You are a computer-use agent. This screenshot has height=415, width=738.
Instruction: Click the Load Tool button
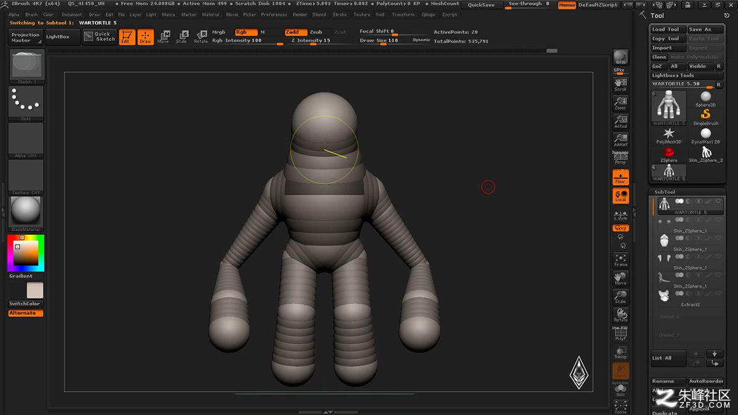(669, 29)
